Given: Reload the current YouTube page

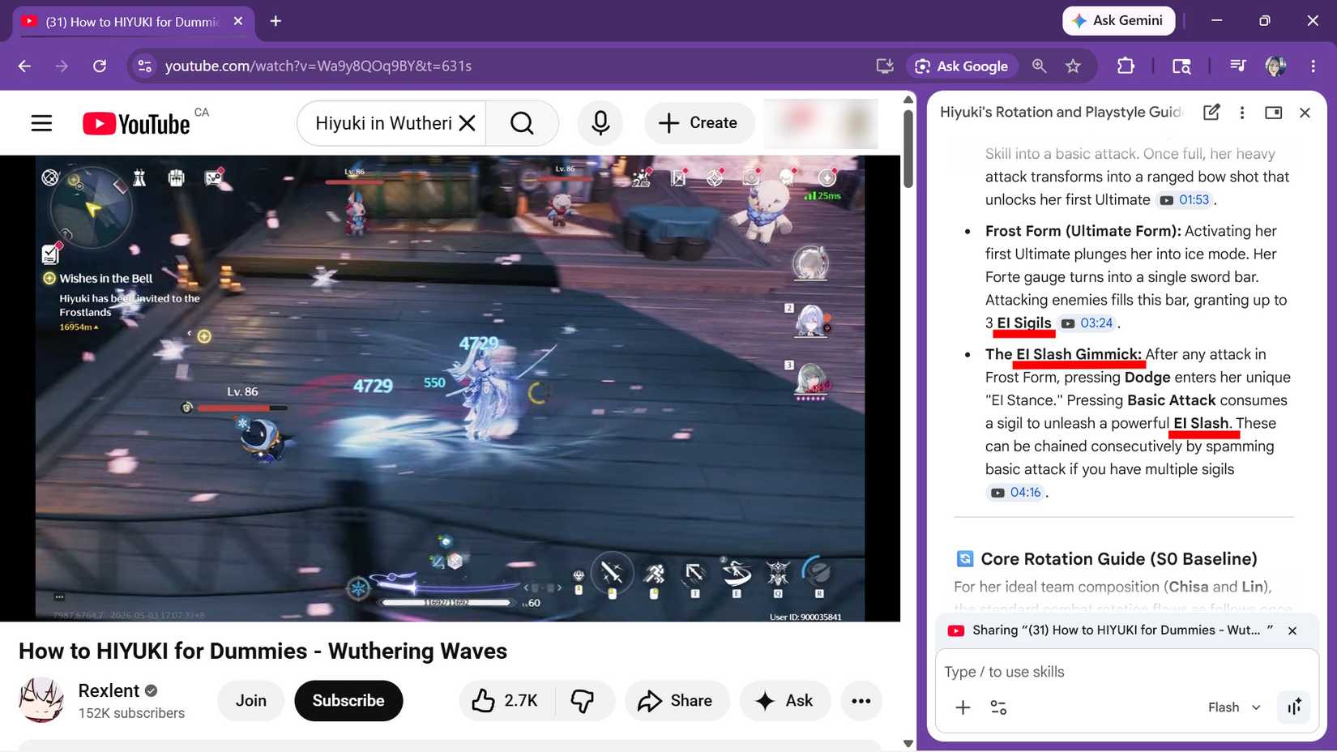Looking at the screenshot, I should coord(100,66).
